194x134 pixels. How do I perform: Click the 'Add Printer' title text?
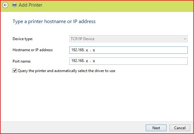click(30, 5)
